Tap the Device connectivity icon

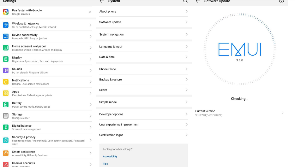(6, 36)
